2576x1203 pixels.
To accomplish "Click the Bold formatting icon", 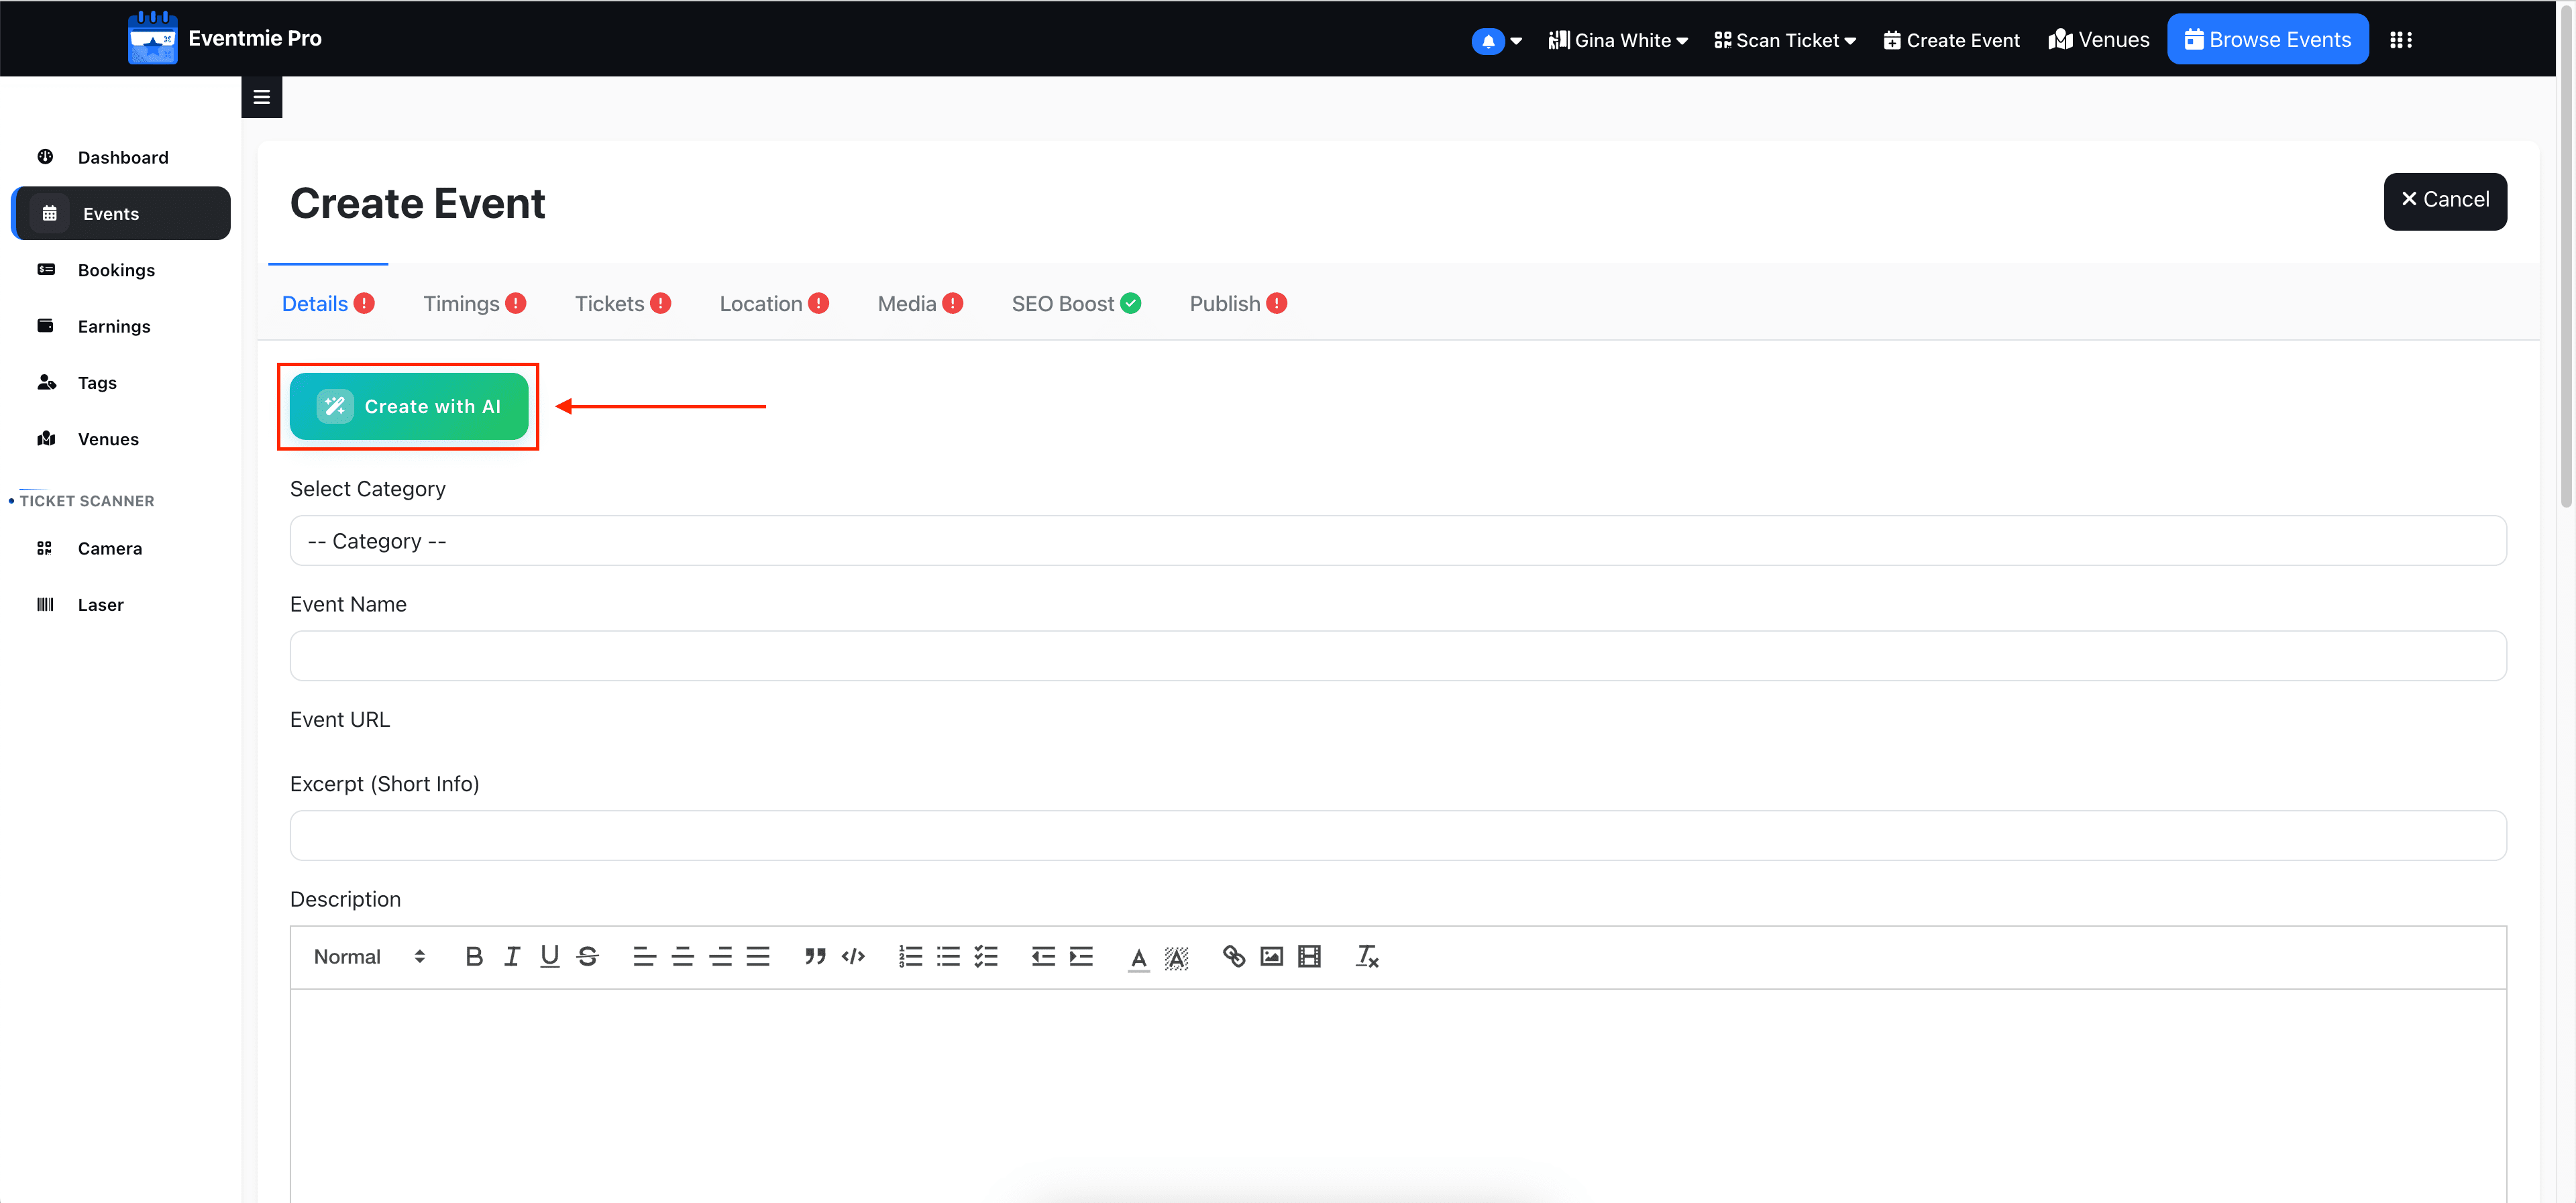I will tap(474, 957).
